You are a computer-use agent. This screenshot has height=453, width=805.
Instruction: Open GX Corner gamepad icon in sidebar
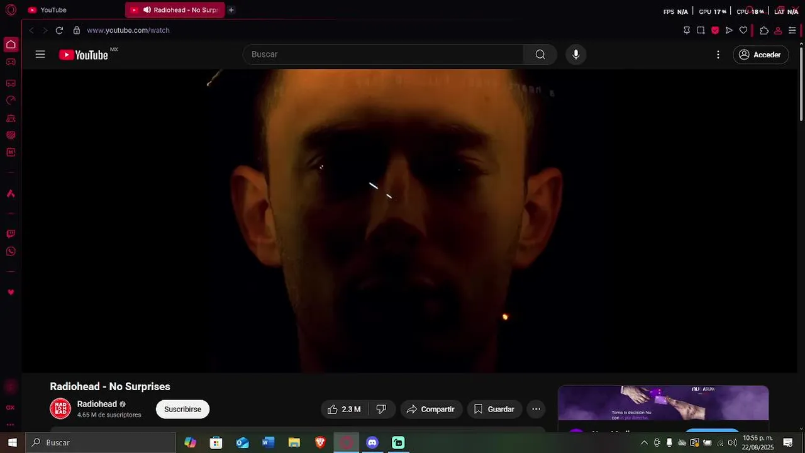(11, 62)
